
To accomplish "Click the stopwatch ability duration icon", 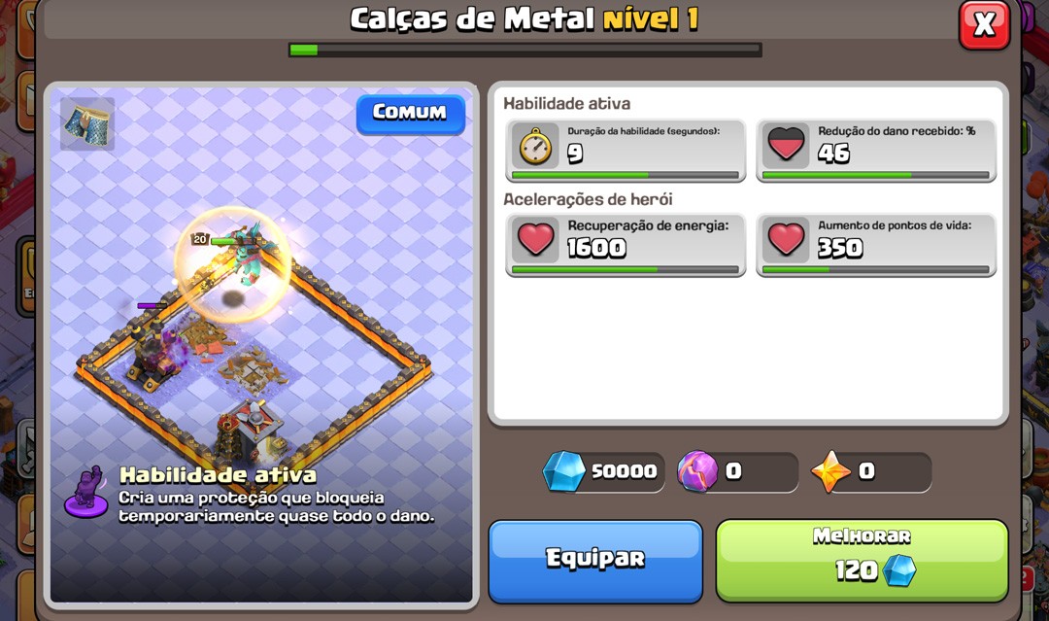I will (536, 145).
